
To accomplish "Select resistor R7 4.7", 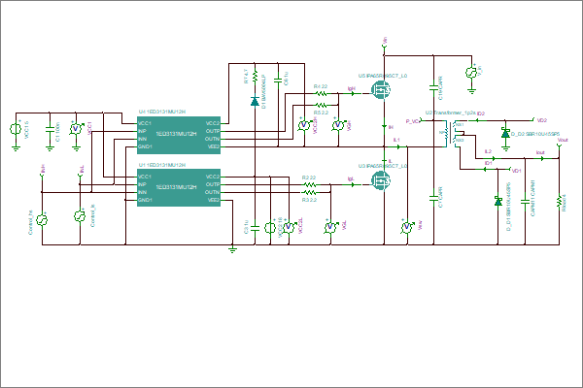I will (255, 76).
